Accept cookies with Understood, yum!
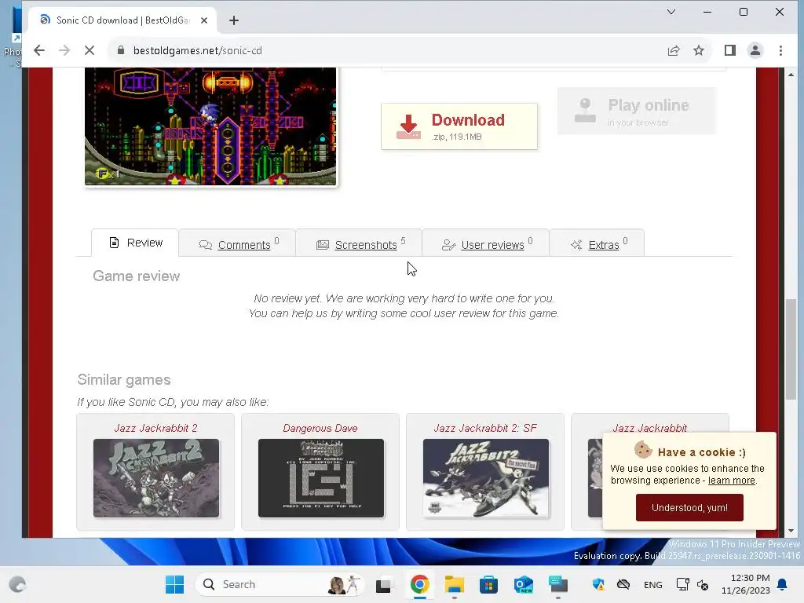 689,508
